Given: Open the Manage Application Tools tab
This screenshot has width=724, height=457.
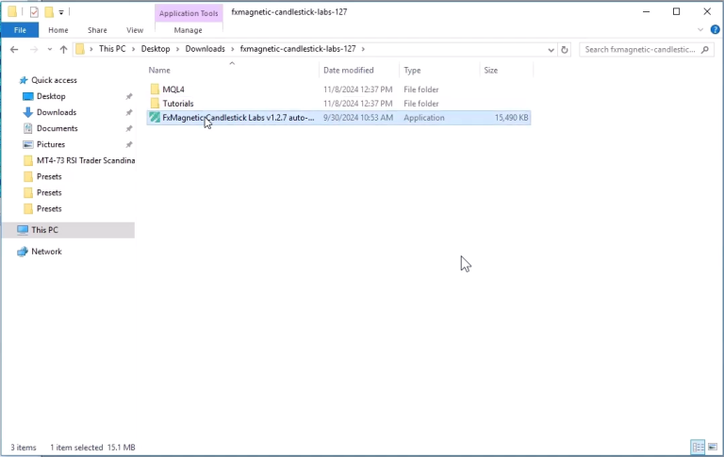Looking at the screenshot, I should point(188,30).
